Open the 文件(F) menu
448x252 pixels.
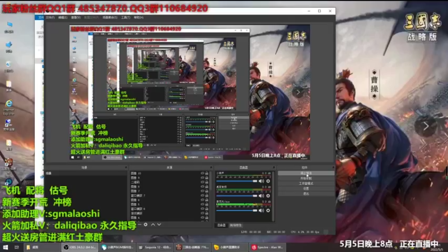[x=50, y=17]
